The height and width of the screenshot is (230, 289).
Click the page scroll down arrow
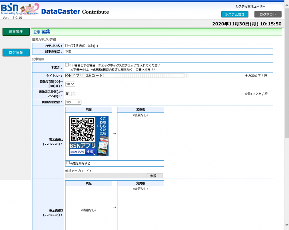tap(287, 225)
